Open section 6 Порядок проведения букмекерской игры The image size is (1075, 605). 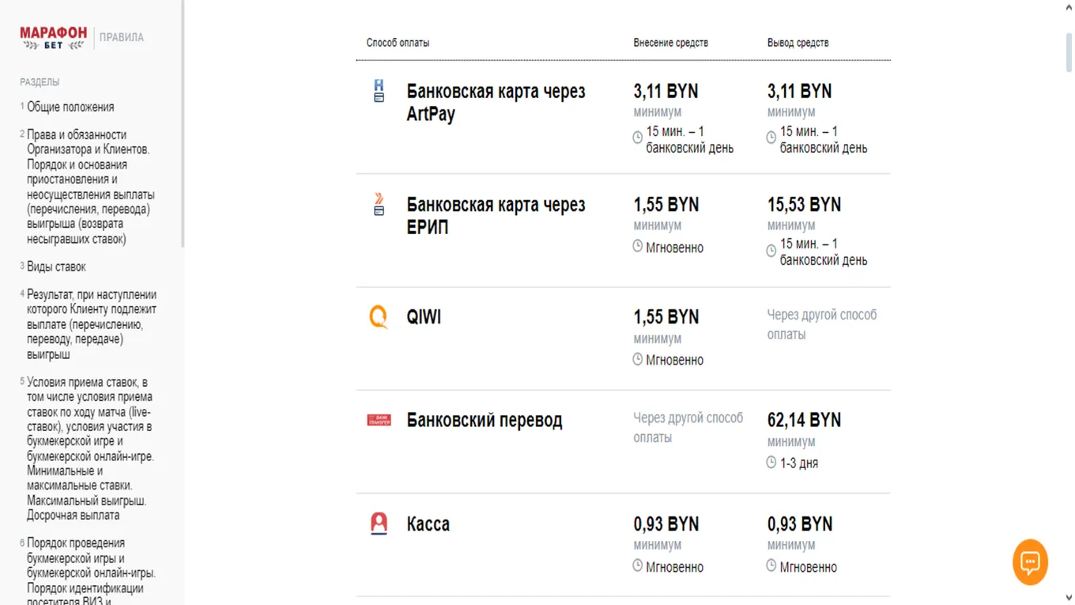pos(92,573)
